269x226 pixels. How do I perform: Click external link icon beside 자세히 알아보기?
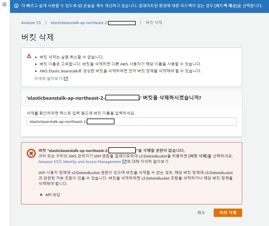66,79
